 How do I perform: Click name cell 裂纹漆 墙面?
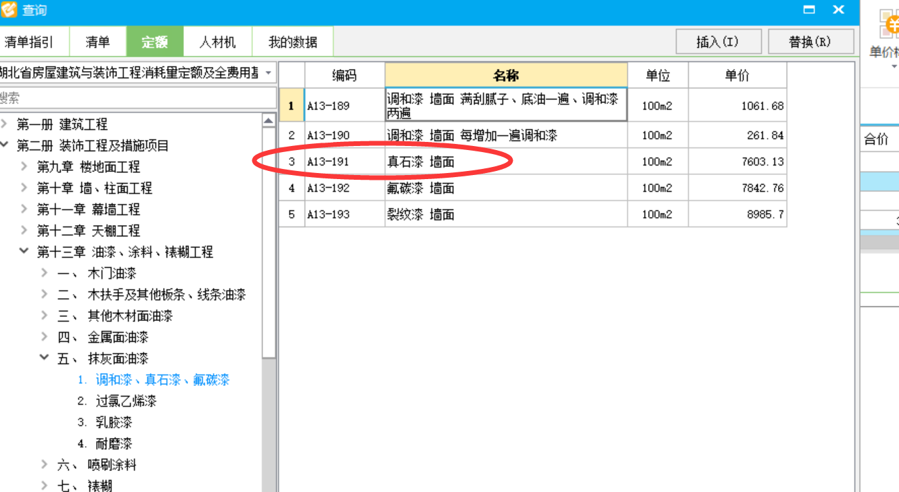click(506, 214)
